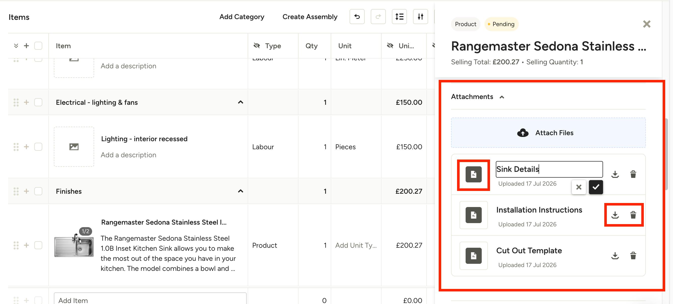Check the Finishes category row
The width and height of the screenshot is (673, 304).
(38, 191)
